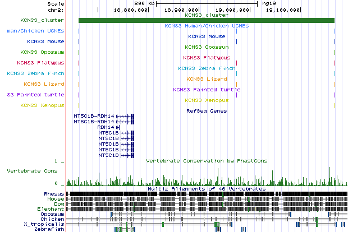Click the topmost NT5C1B-RDH14 gene label
The image size is (348, 232).
point(94,115)
